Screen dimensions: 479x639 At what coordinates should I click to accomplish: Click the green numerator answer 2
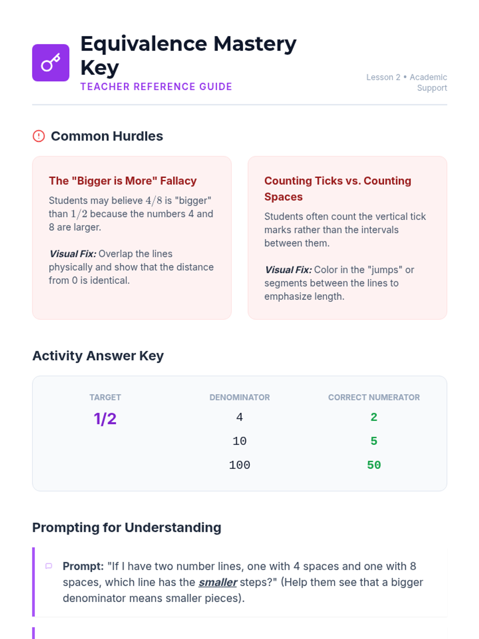374,417
